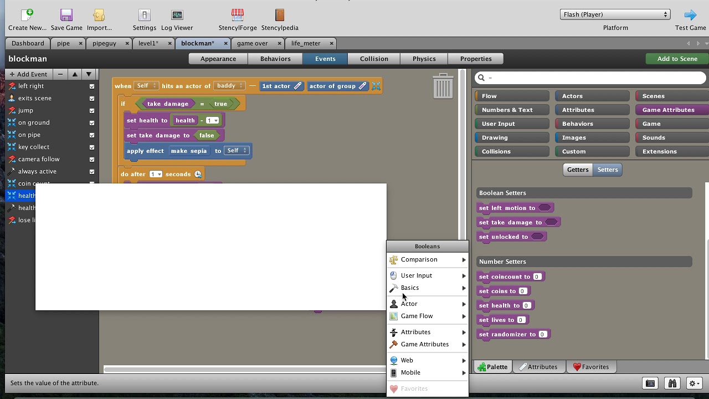Expand the Web submenu
709x399 pixels.
(x=427, y=360)
